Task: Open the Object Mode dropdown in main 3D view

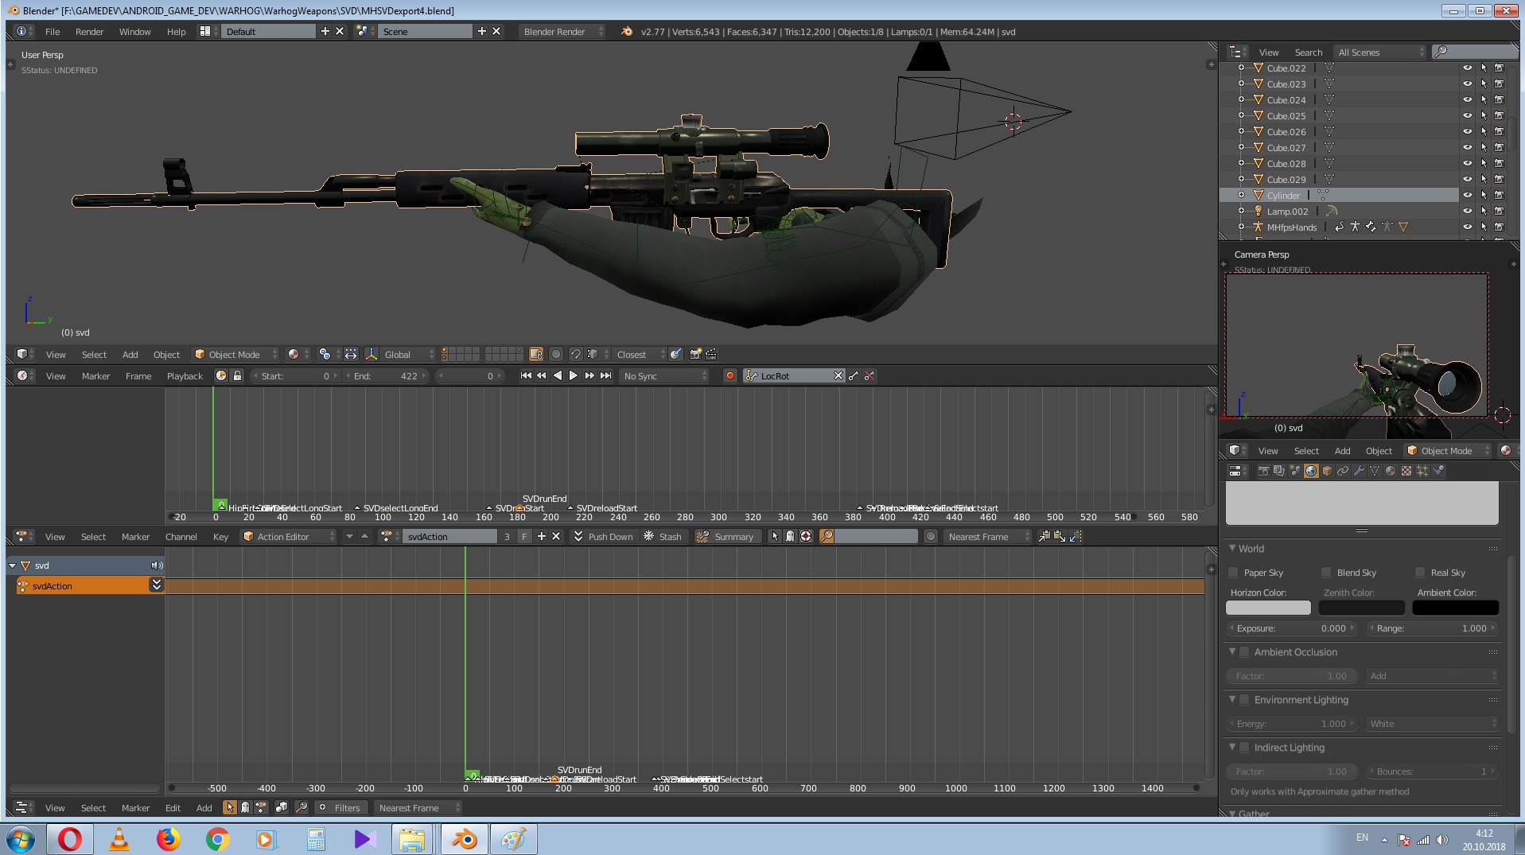Action: click(235, 355)
